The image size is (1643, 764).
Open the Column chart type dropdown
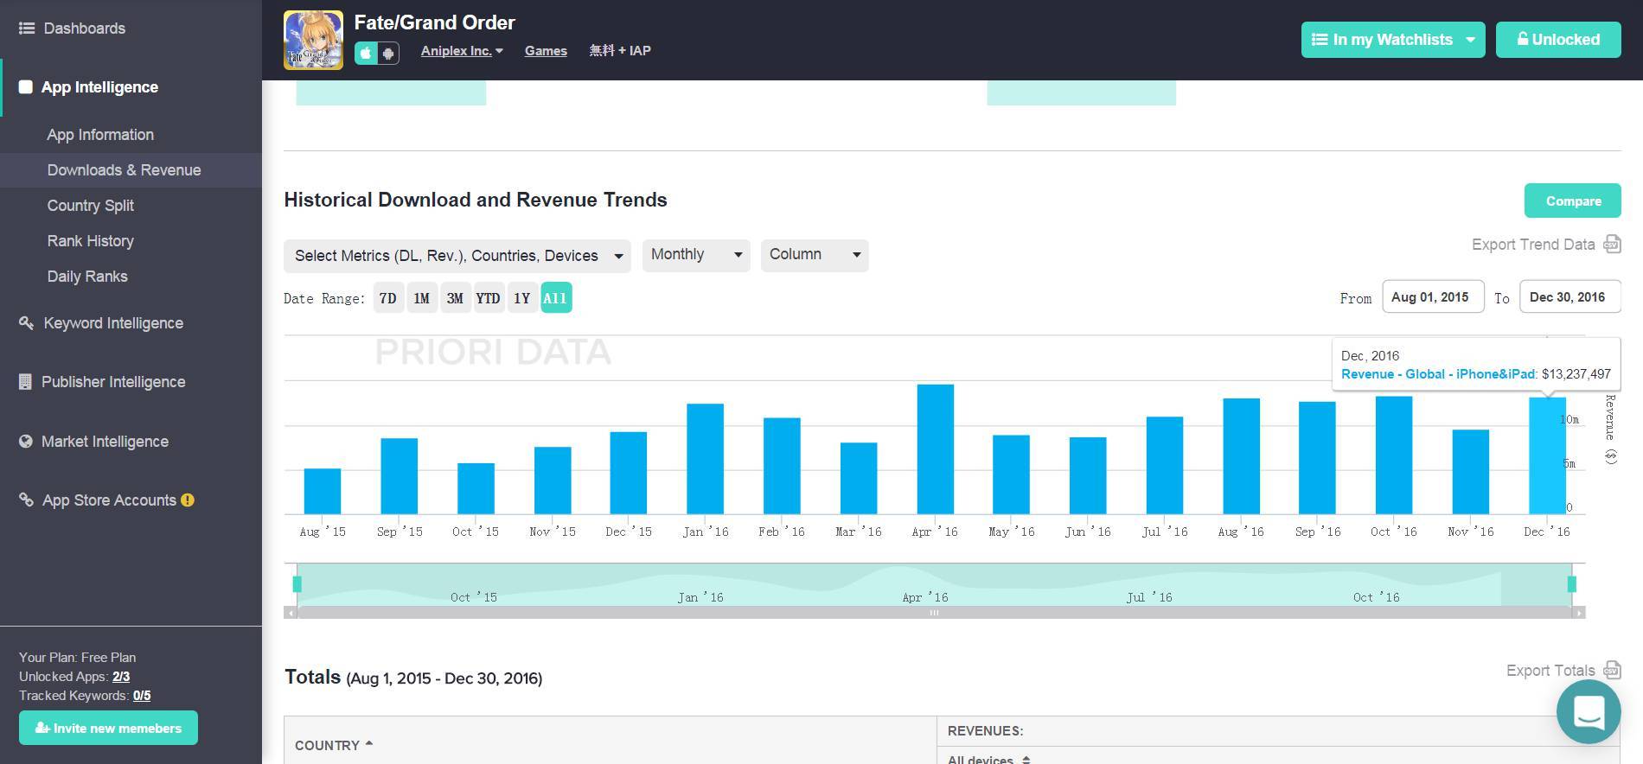click(814, 255)
